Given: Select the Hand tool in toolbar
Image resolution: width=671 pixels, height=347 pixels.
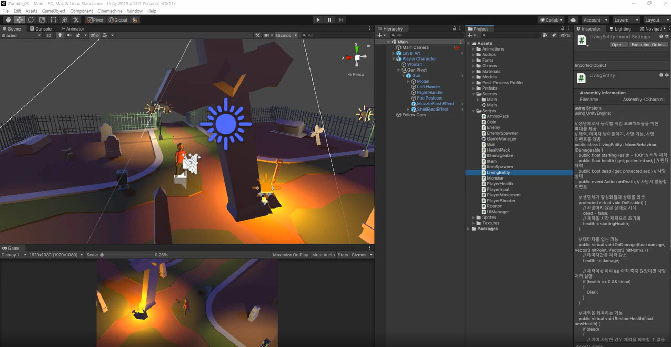Looking at the screenshot, I should [8, 20].
